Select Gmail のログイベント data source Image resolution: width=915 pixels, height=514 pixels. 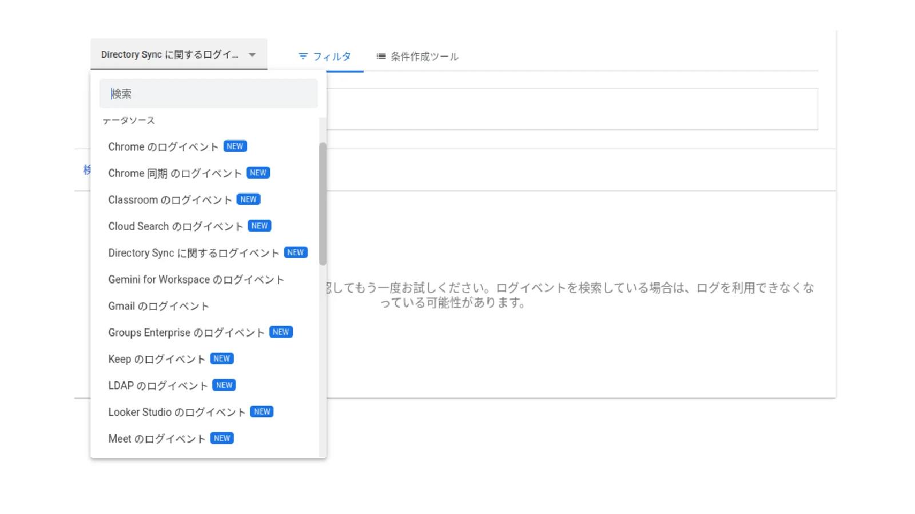point(159,306)
